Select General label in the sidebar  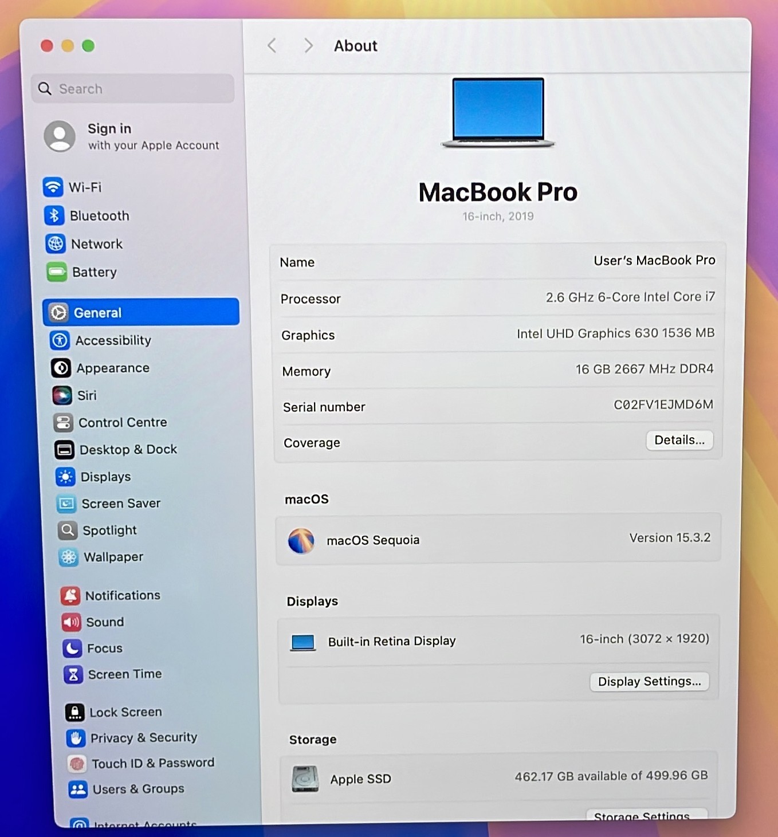(98, 313)
